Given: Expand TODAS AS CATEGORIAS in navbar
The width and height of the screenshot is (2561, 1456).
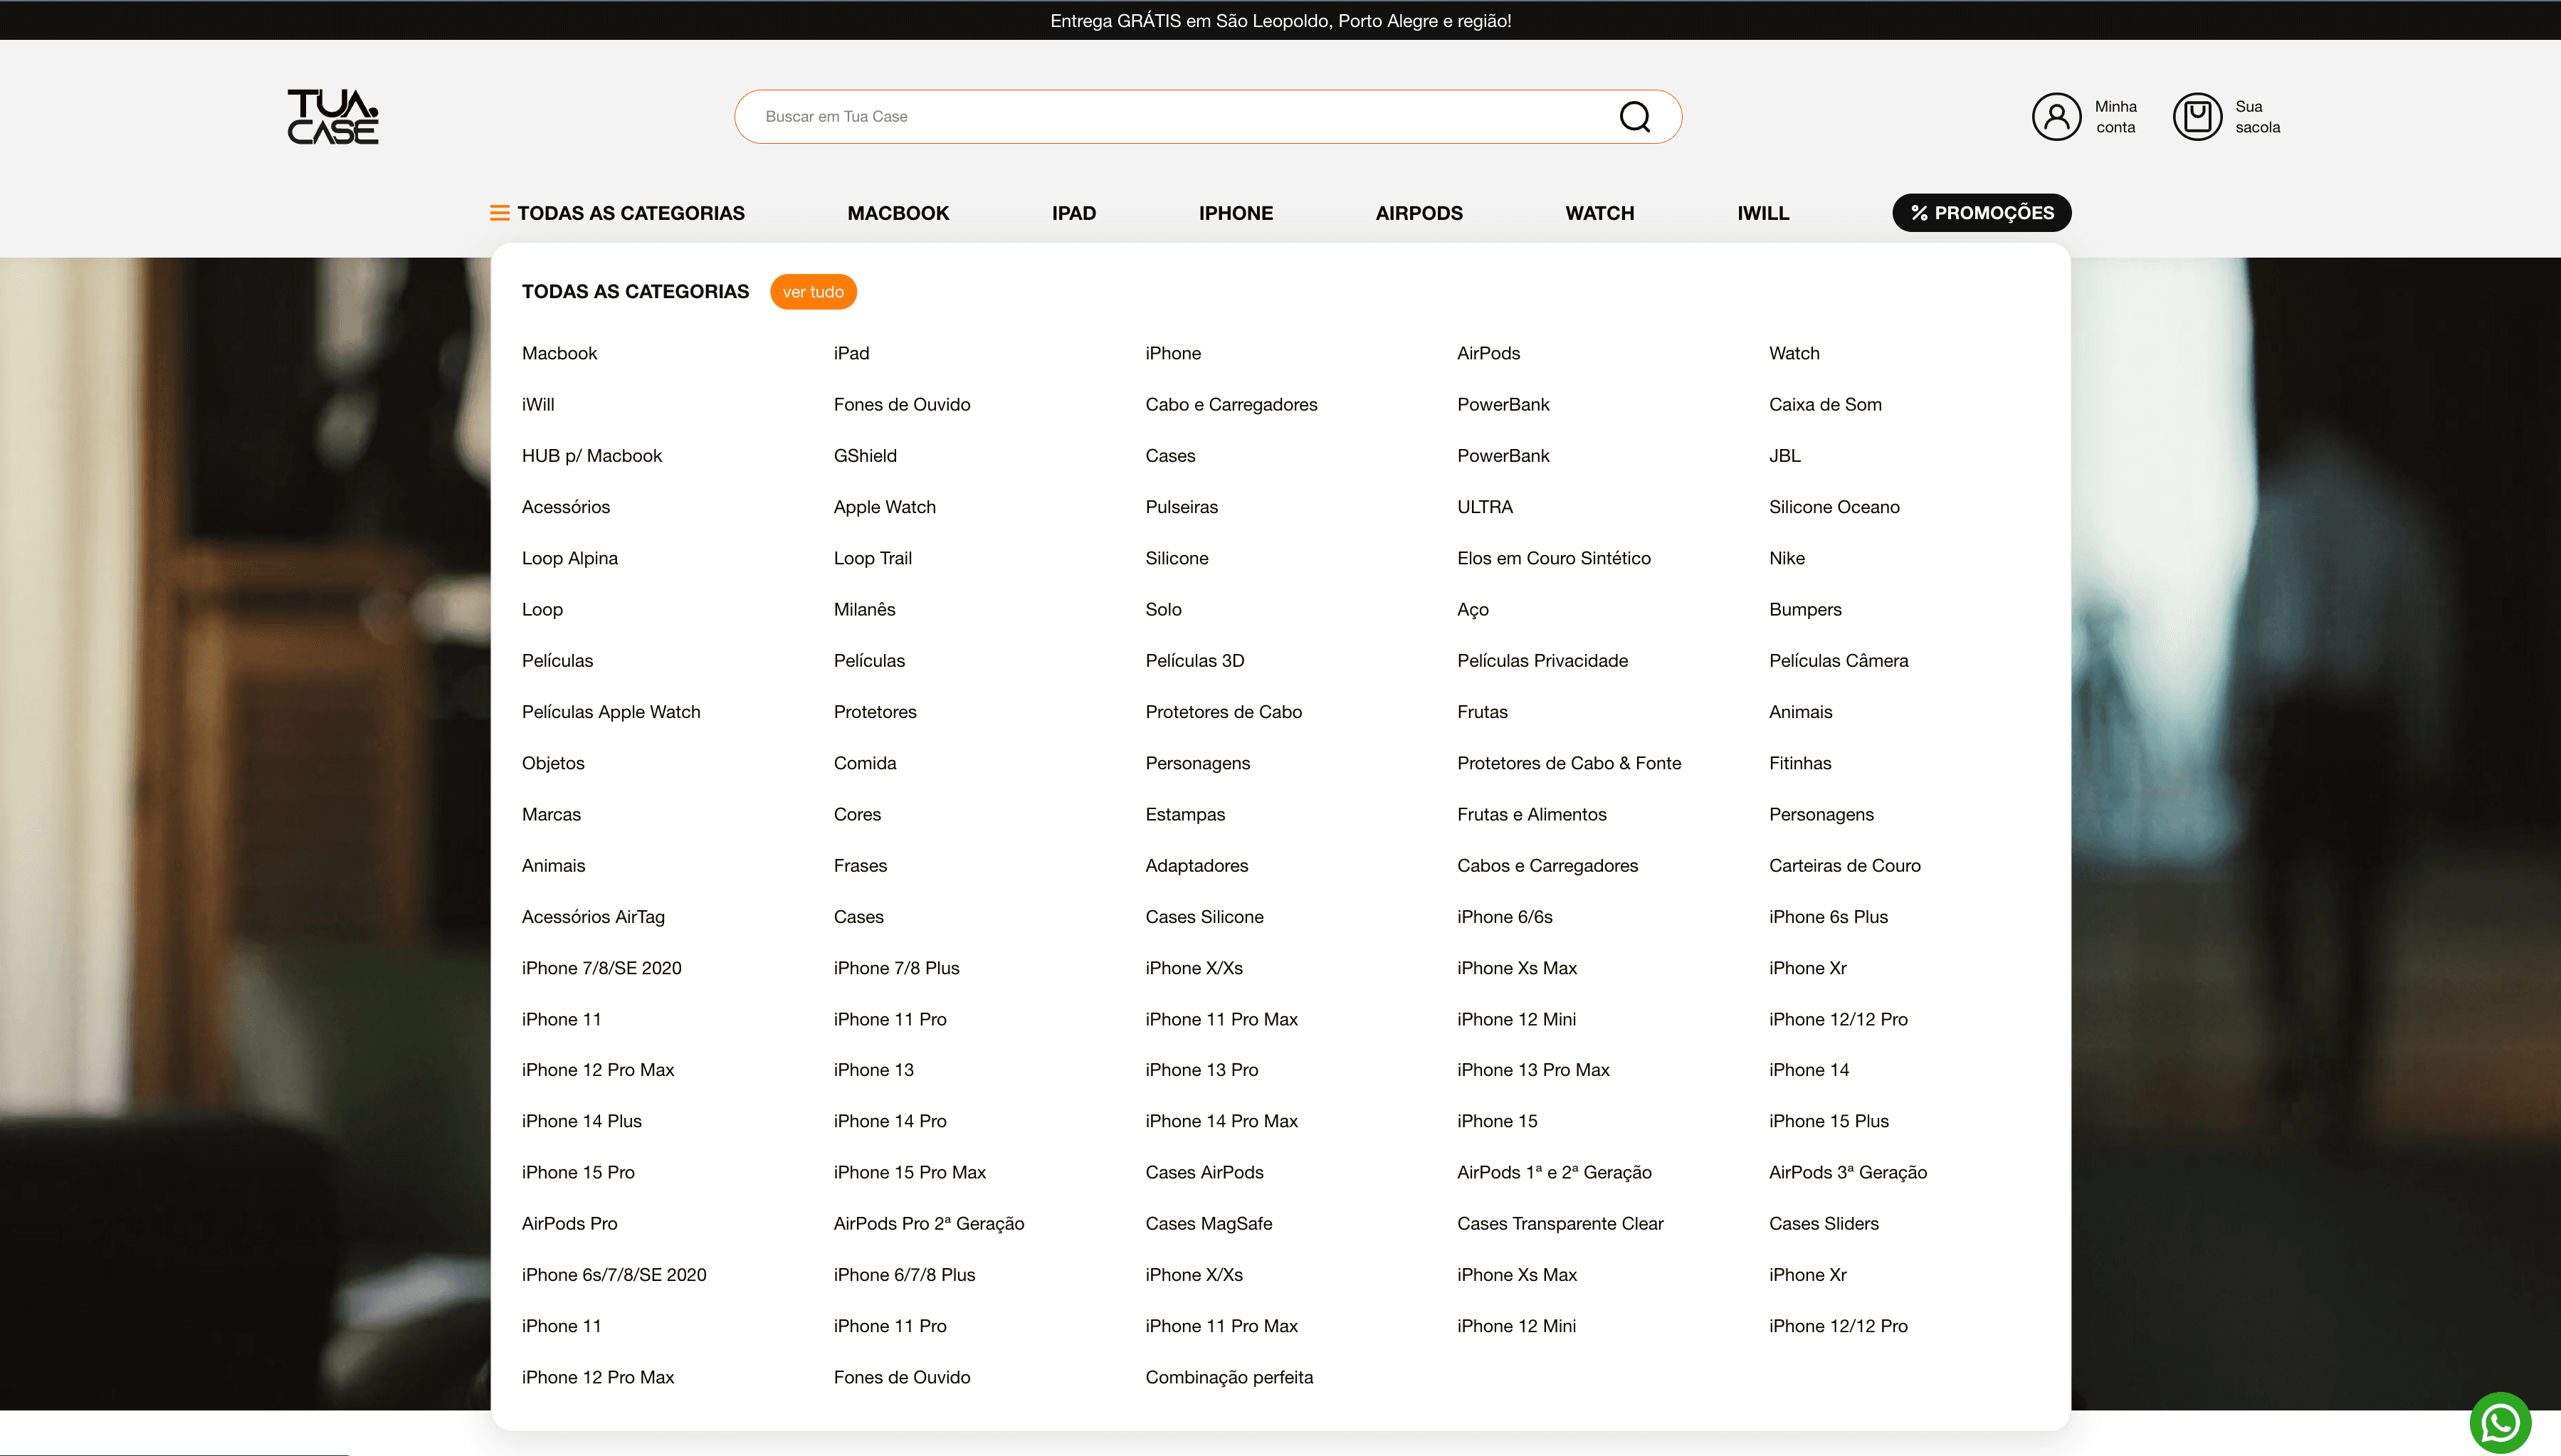Looking at the screenshot, I should pyautogui.click(x=630, y=213).
